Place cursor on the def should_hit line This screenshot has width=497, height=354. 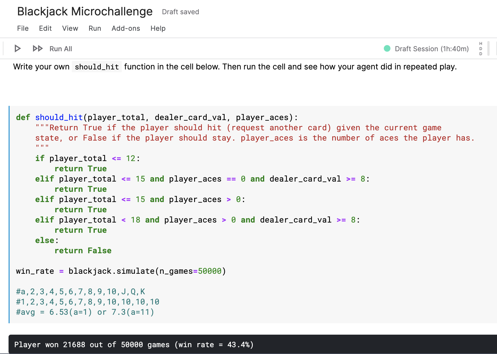pyautogui.click(x=157, y=118)
